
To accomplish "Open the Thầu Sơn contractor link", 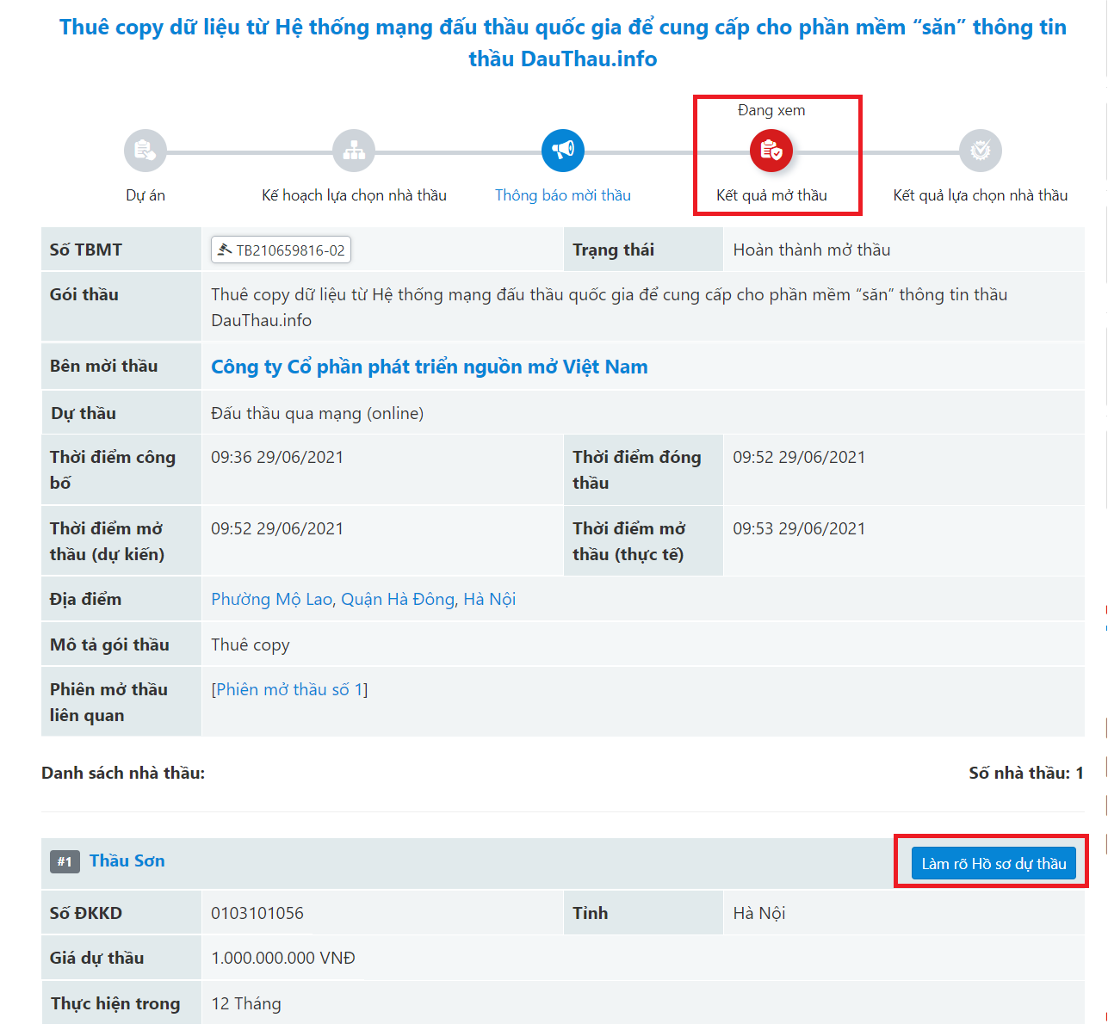I will pos(127,860).
